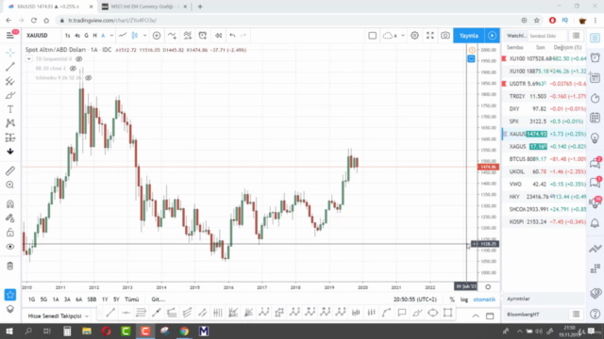Screen dimensions: 604x339
Task: Open the layout selection square icon
Action: click(372, 36)
